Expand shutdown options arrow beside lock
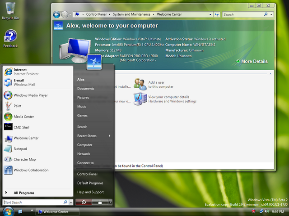The height and width of the screenshot is (216, 289). (110, 202)
